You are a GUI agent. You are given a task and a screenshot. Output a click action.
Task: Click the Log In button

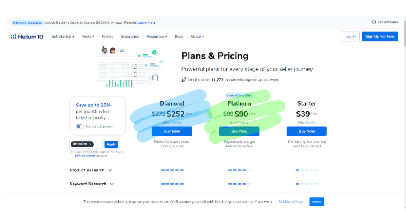350,37
